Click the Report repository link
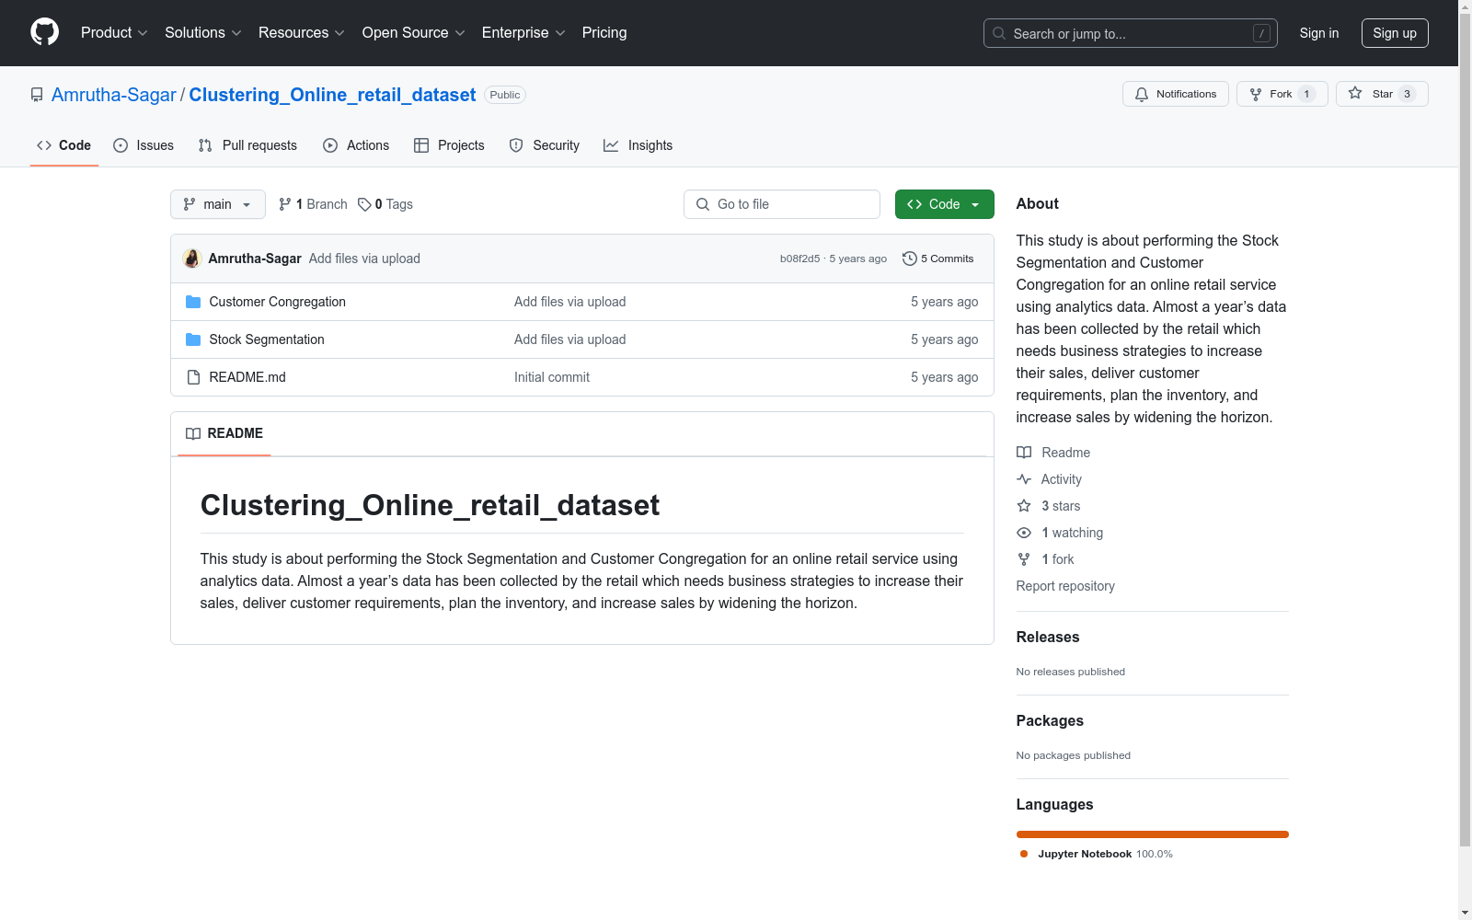 tap(1065, 586)
